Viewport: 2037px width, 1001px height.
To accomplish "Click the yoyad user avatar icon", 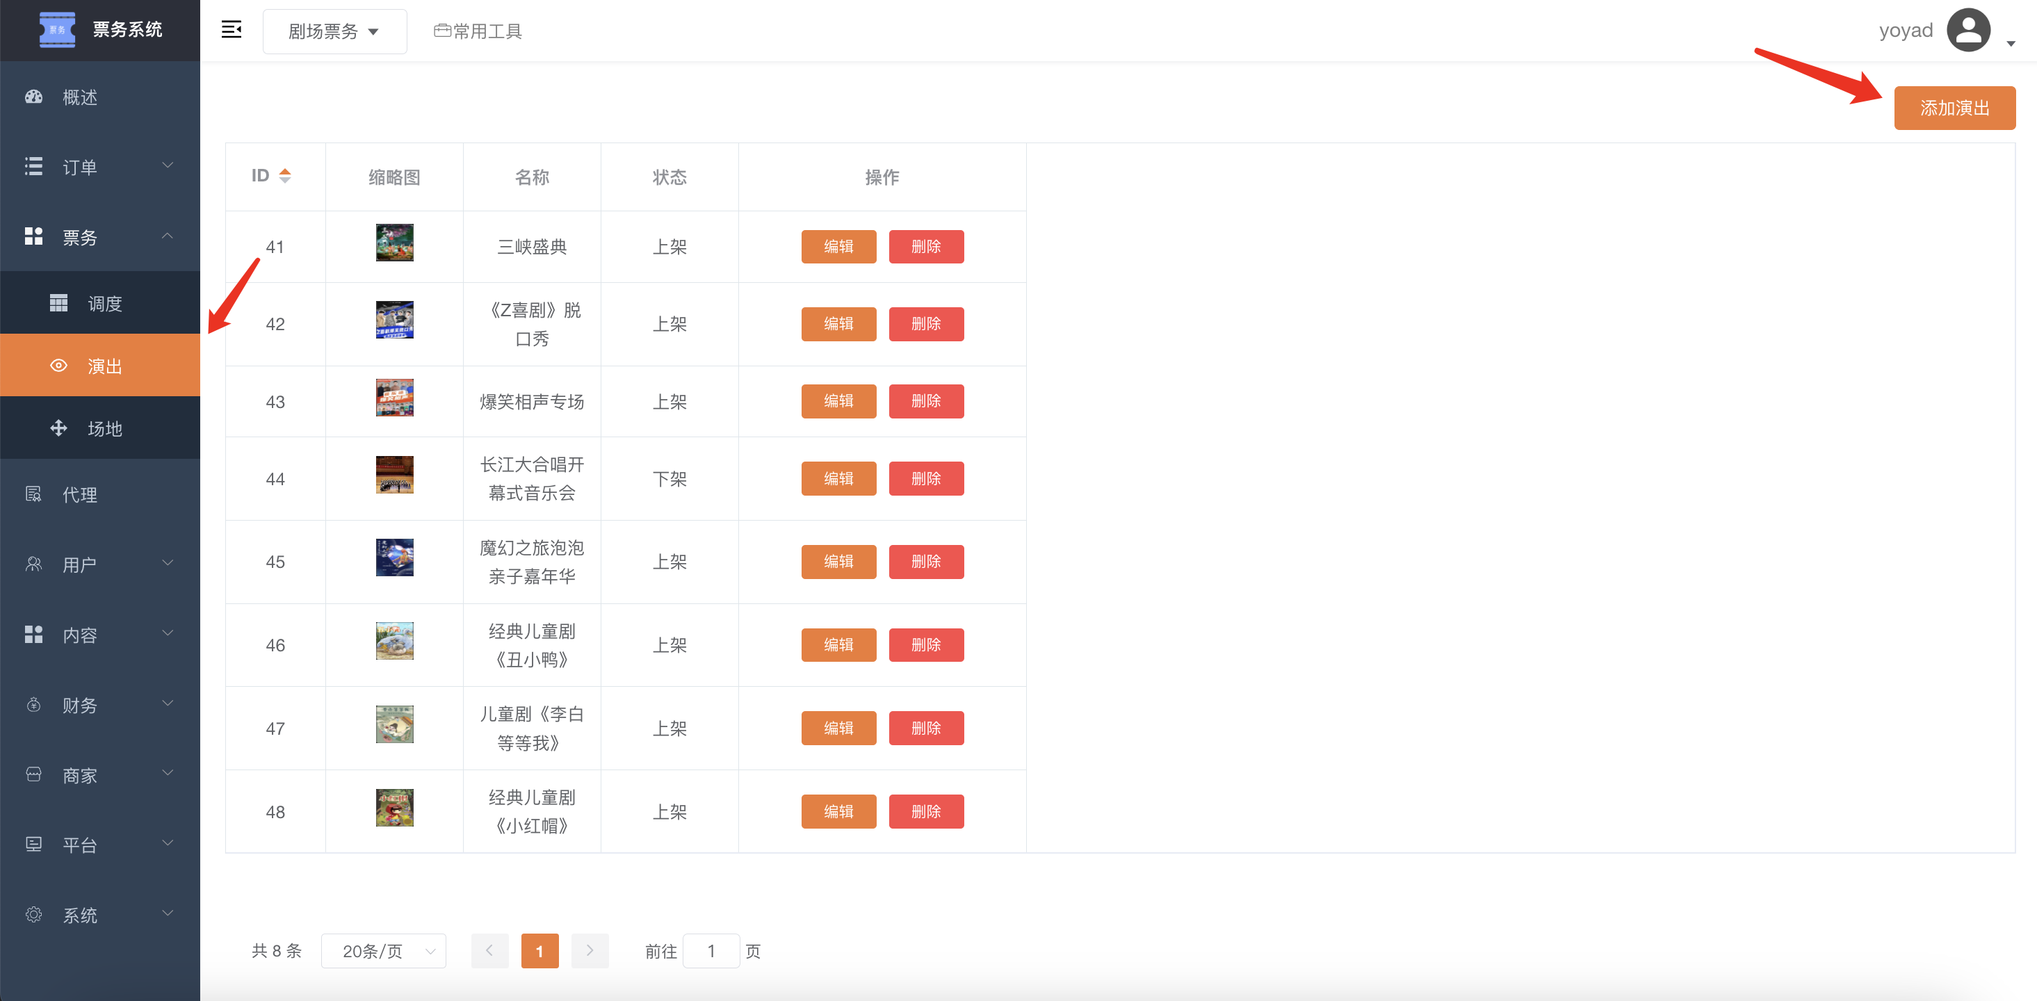I will (x=1968, y=30).
